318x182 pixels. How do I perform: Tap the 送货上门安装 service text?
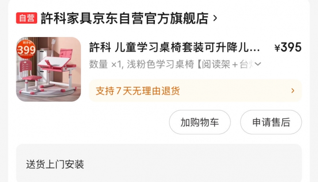(55, 164)
